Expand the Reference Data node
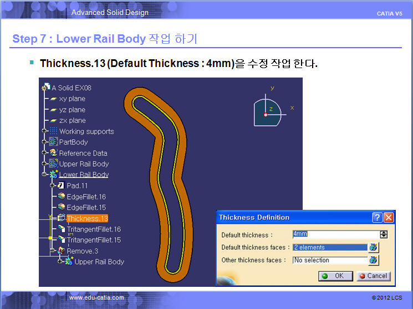This screenshot has width=413, height=309. (x=45, y=153)
